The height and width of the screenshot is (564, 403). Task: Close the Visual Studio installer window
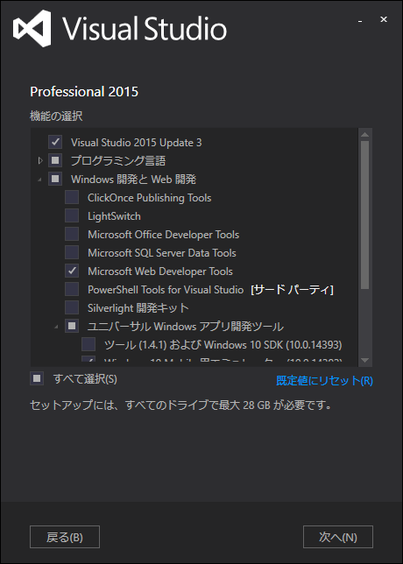pos(384,19)
